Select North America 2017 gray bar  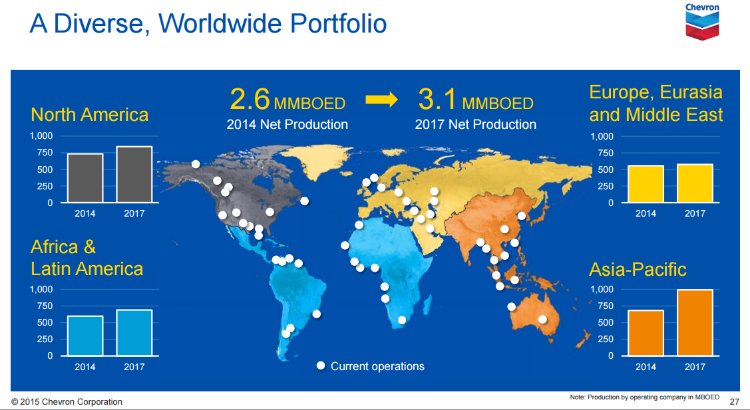coord(134,174)
